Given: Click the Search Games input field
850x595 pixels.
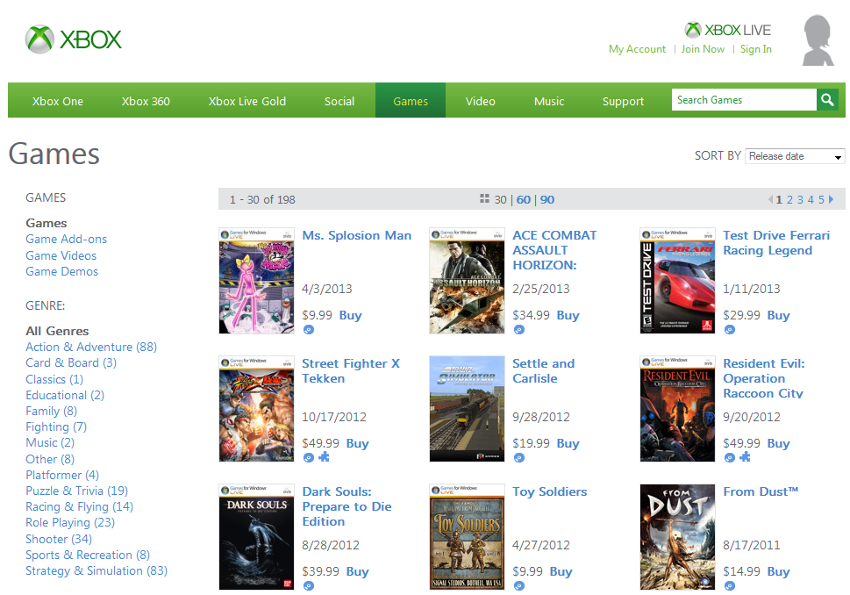Looking at the screenshot, I should [x=744, y=100].
